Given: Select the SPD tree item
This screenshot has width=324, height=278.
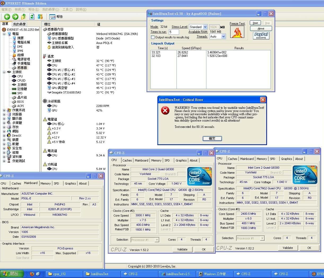Looking at the screenshot, I should (20, 93).
